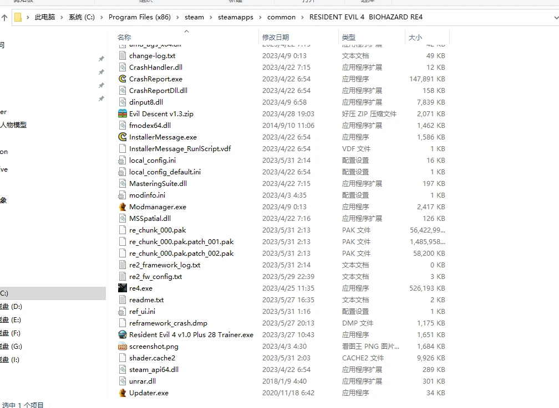Select the Modmanager.exe icon
Viewport: 559px width, 408px height.
(122, 207)
